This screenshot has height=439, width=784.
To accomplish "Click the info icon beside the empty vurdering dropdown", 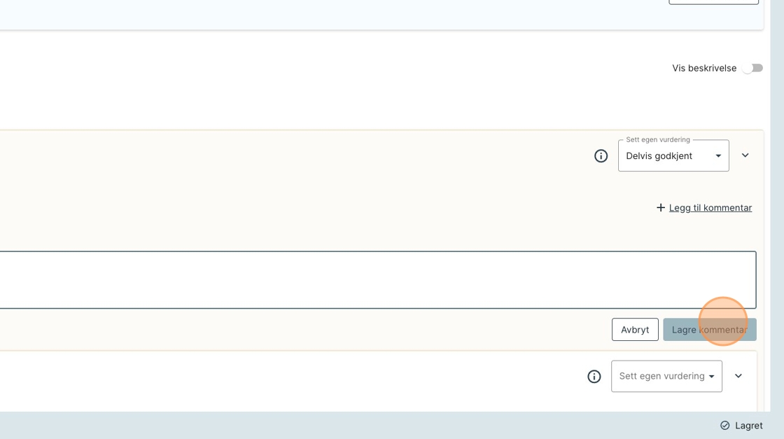I will [x=594, y=377].
